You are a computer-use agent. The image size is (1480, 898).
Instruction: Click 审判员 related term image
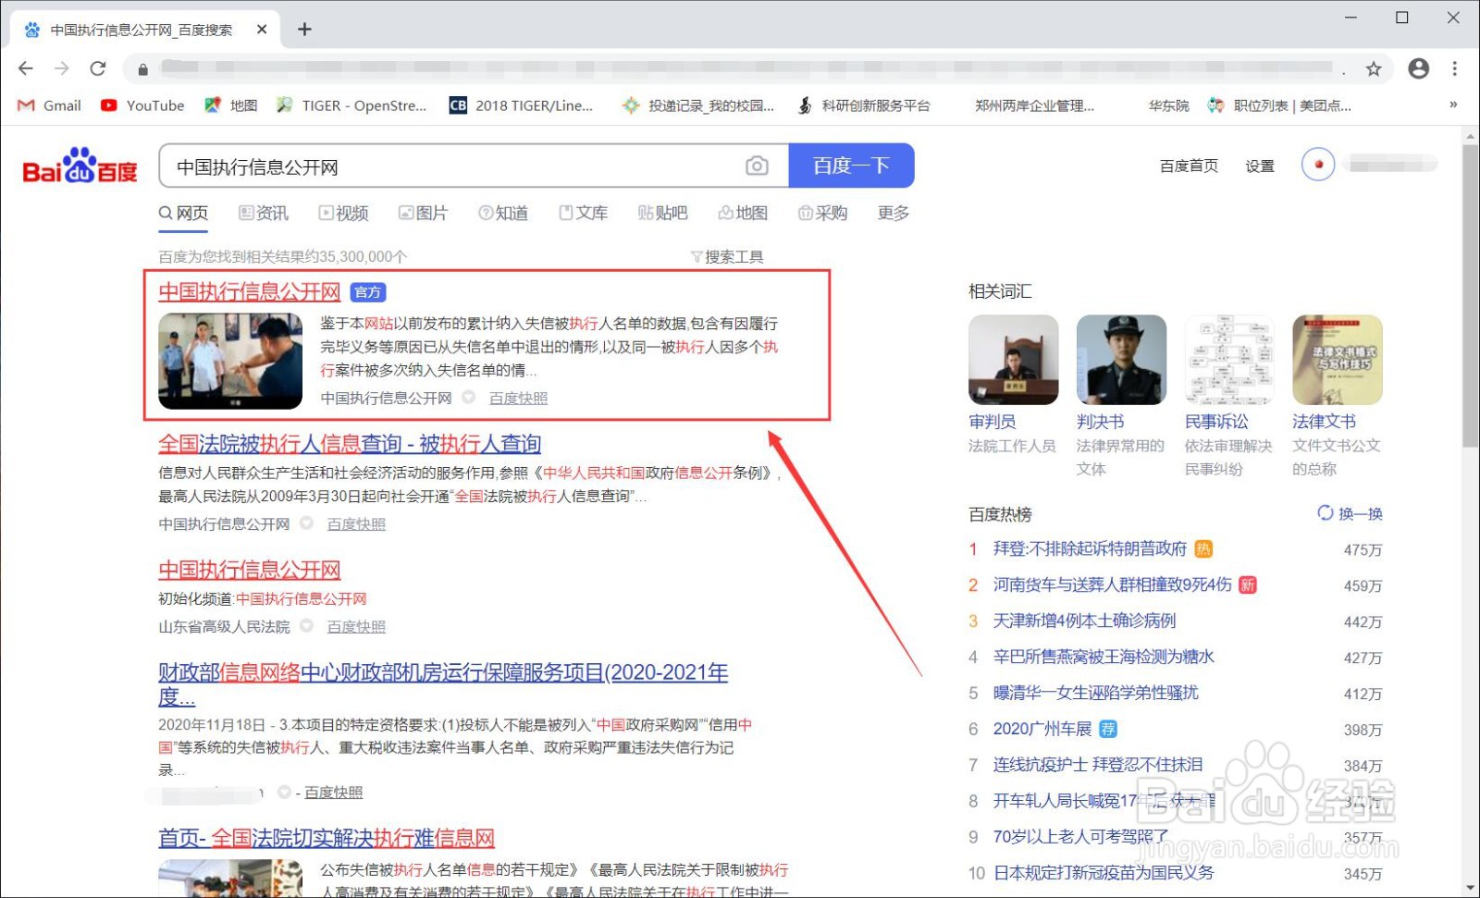point(1013,360)
